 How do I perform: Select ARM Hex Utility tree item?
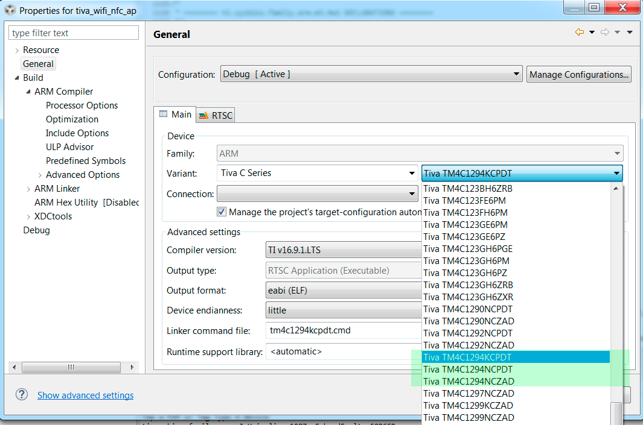pyautogui.click(x=86, y=203)
